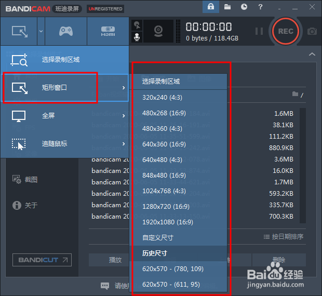
Task: Click the chat bubble icon at bottom
Action: pos(105,286)
